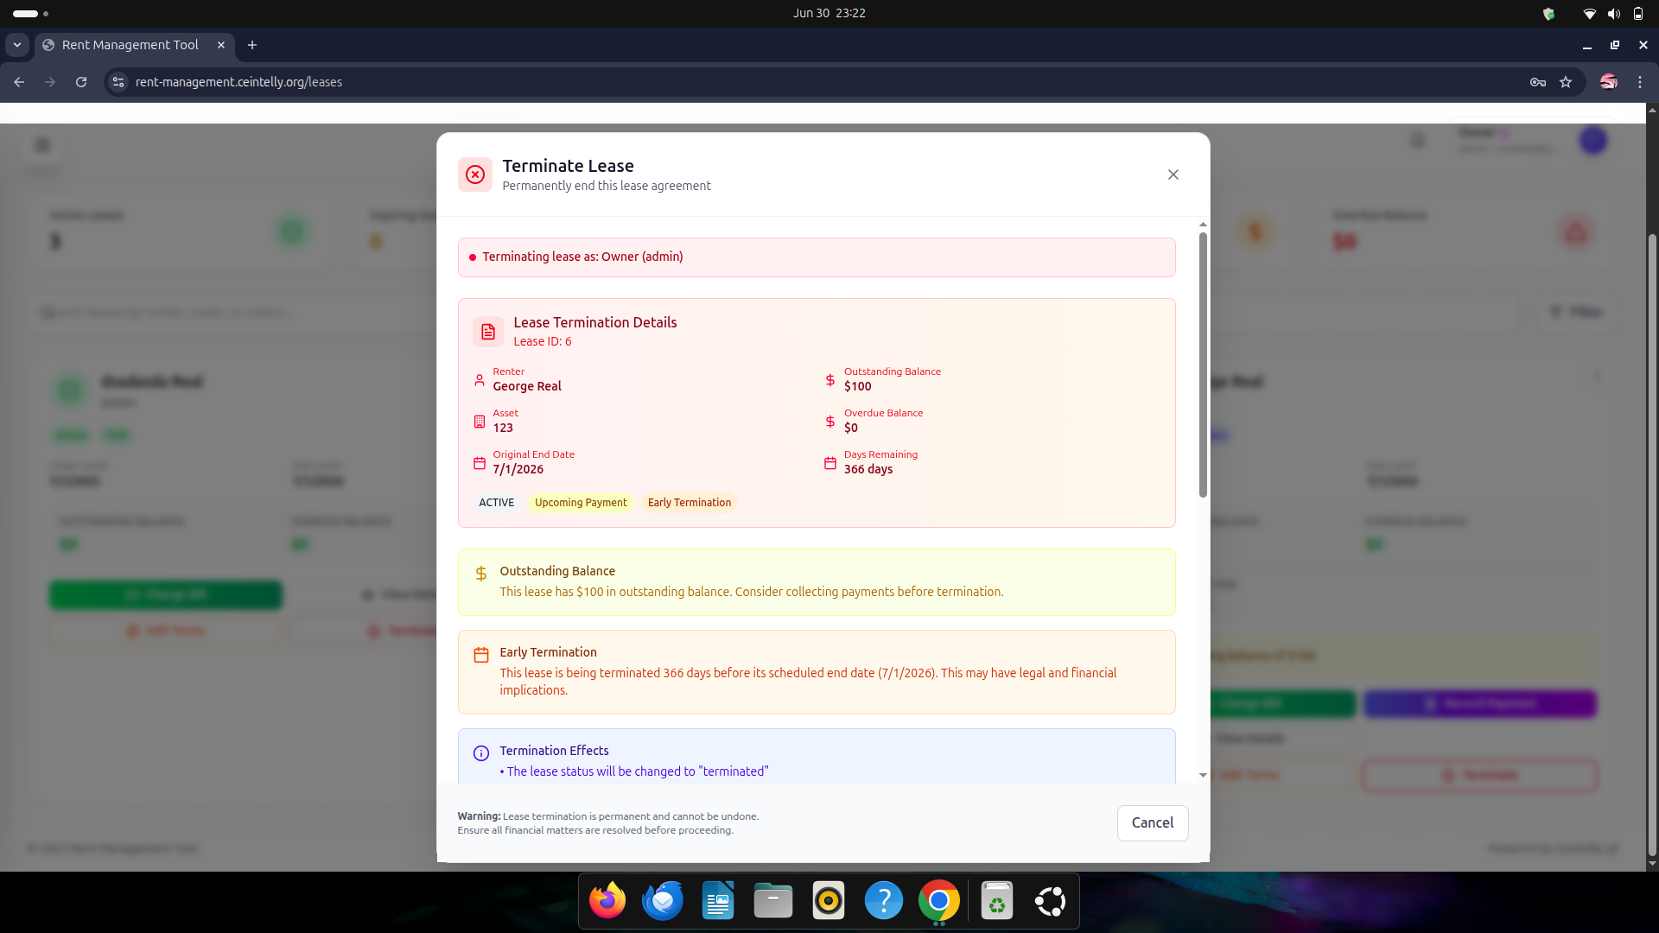Click the Termination Effects info icon
The image size is (1659, 933).
(481, 753)
